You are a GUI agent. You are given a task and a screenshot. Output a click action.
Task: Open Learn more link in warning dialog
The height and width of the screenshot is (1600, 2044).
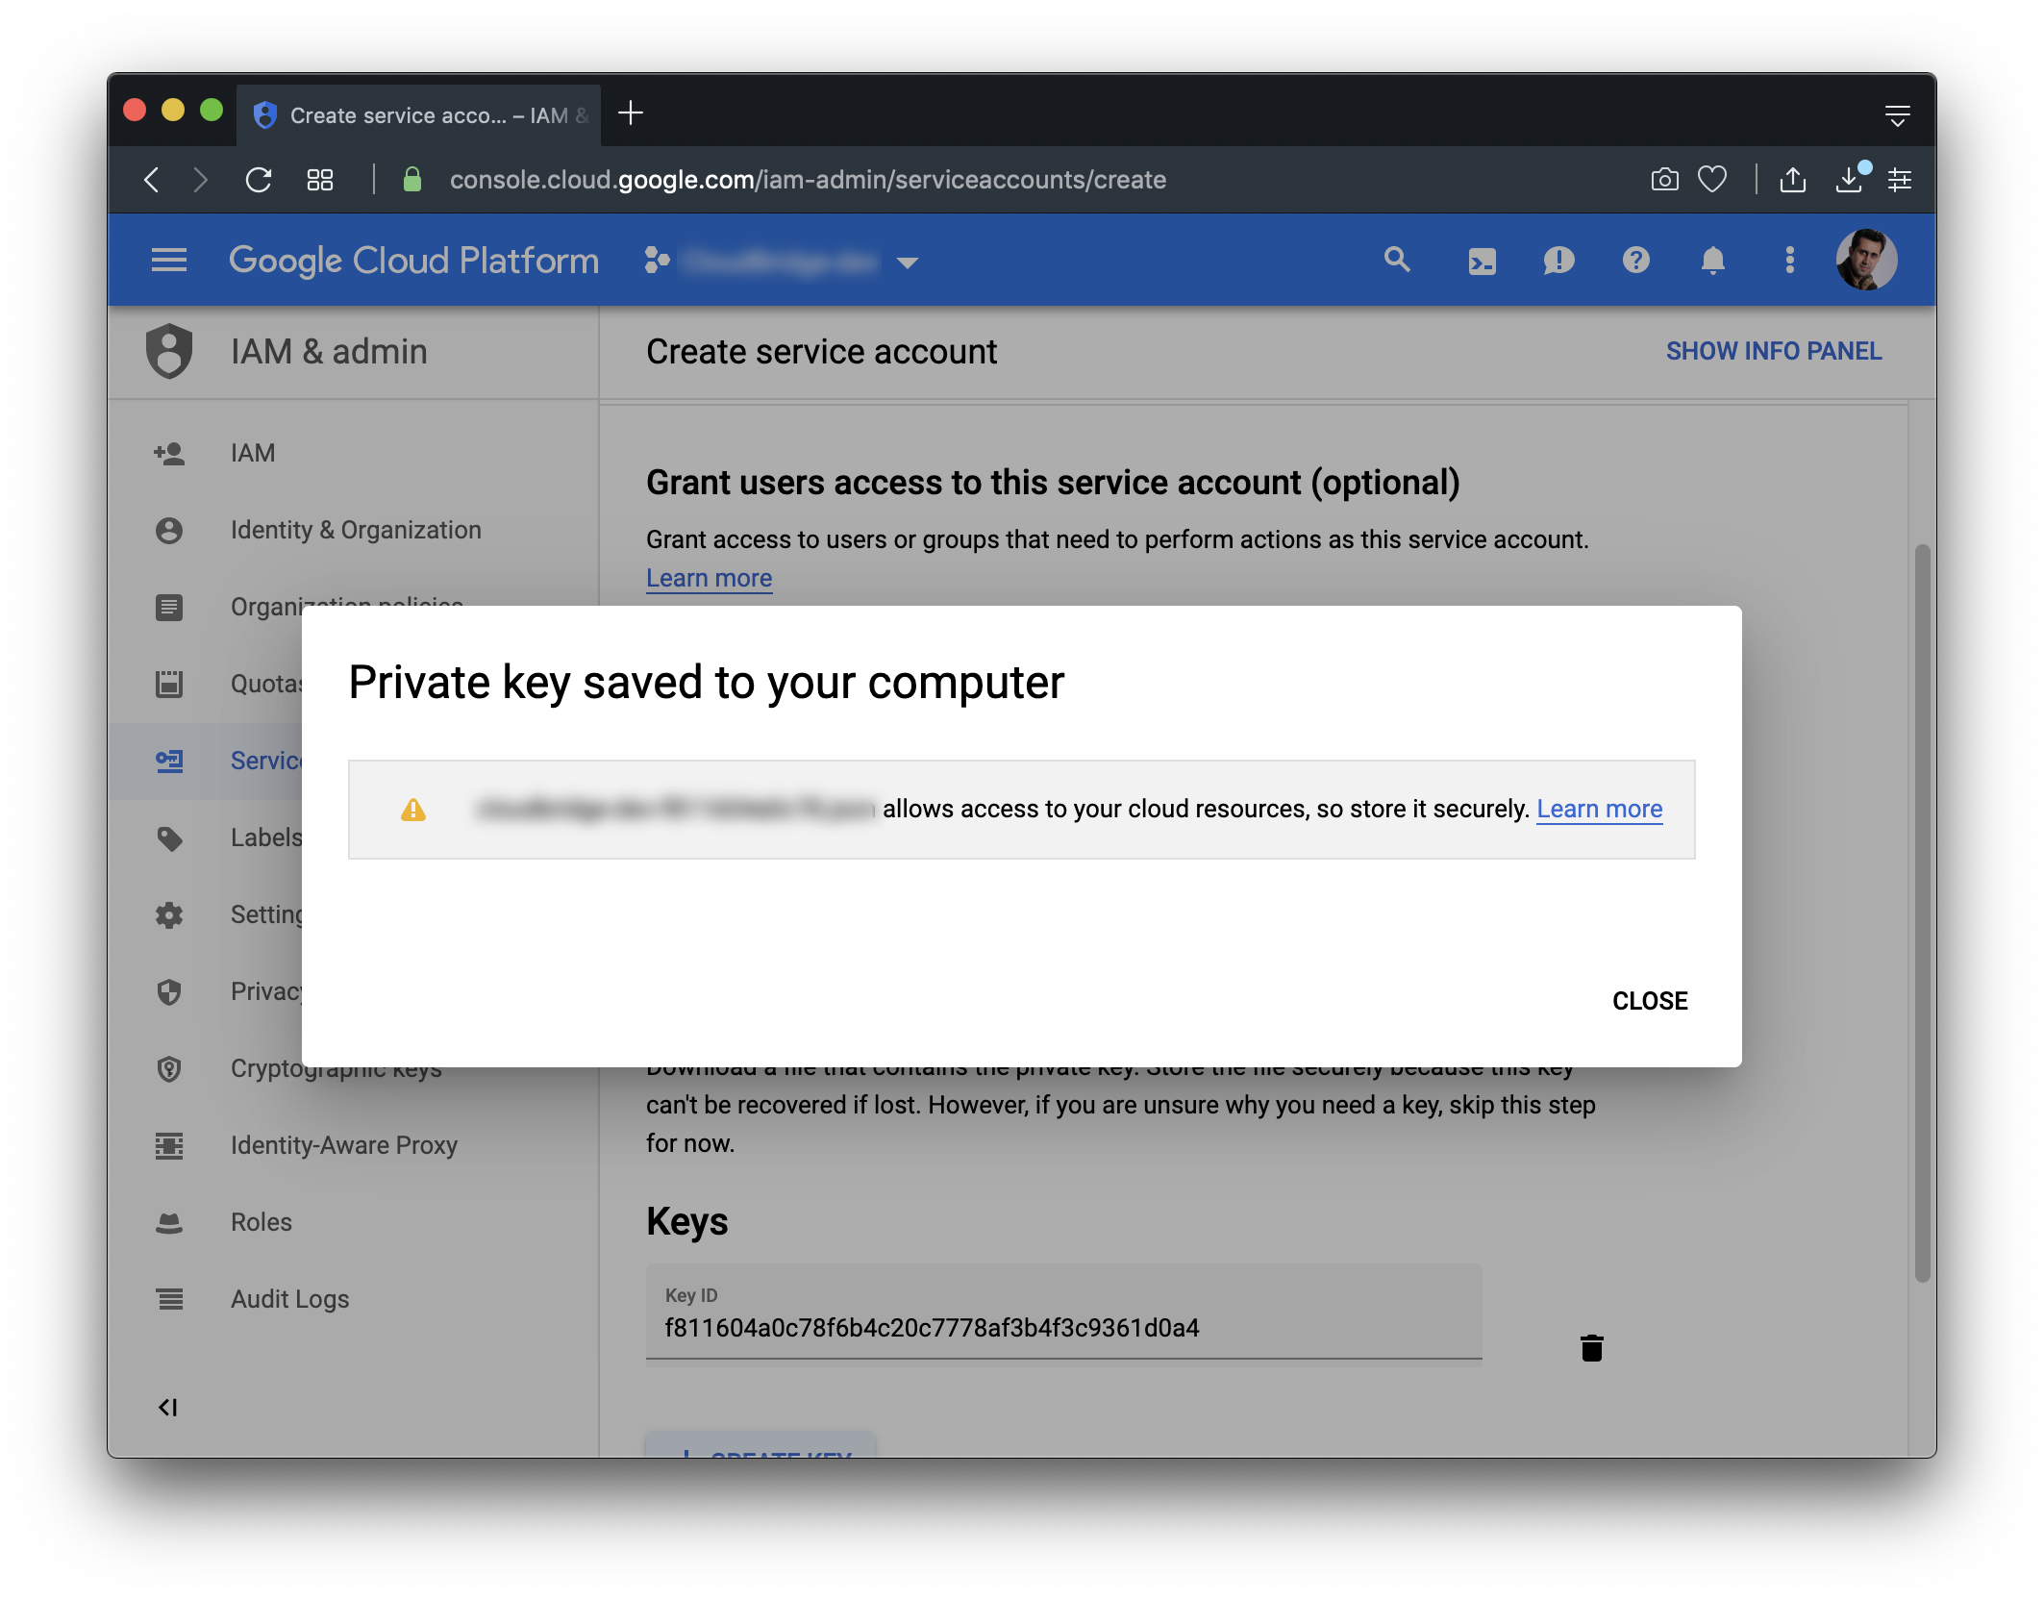pos(1599,809)
